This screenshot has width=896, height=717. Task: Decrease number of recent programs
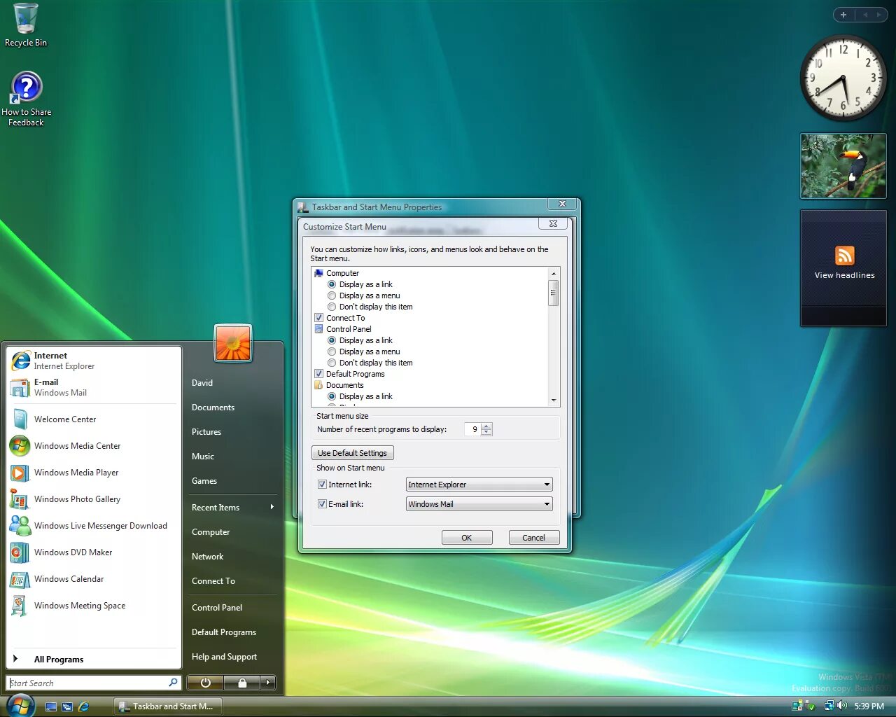[x=486, y=432]
